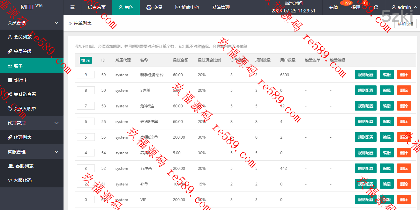Open 会员等级 link icon in sidebar
Viewport: 420px width, 210px height.
pyautogui.click(x=10, y=51)
